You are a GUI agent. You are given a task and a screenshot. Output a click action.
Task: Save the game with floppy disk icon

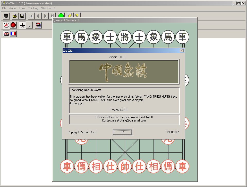point(22,16)
